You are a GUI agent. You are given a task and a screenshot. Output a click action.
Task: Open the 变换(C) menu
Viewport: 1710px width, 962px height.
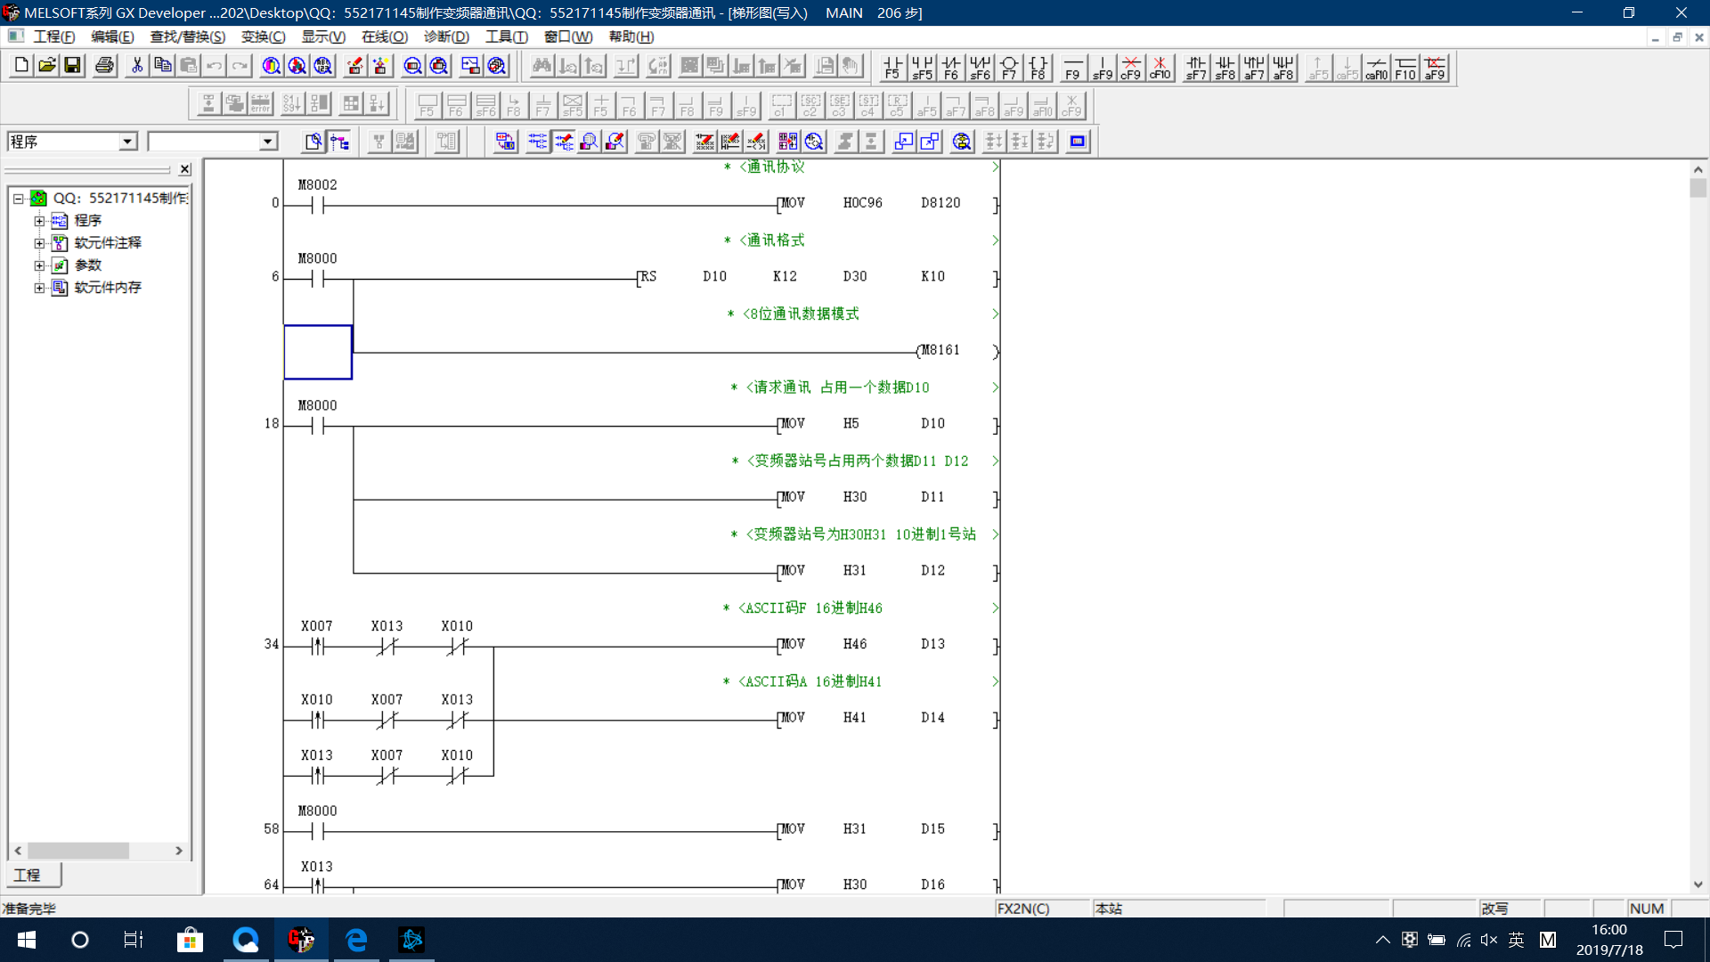[263, 37]
